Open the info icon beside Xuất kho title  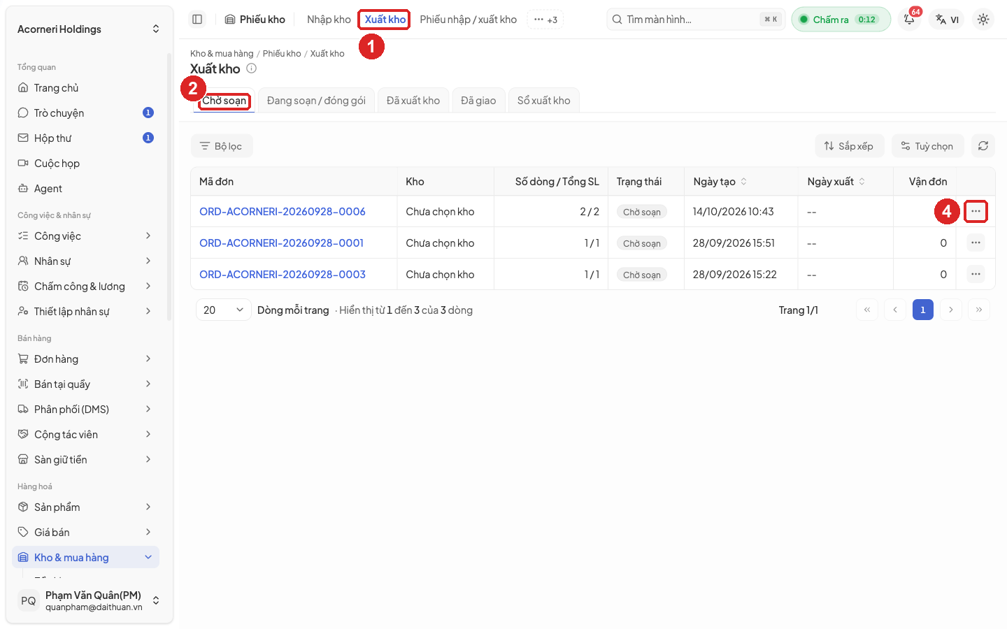click(252, 68)
